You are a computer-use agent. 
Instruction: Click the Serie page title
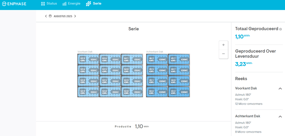(134, 29)
